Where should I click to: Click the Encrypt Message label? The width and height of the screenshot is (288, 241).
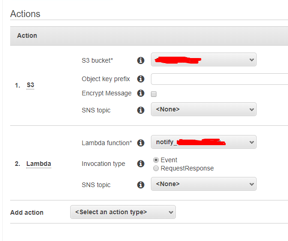(107, 93)
